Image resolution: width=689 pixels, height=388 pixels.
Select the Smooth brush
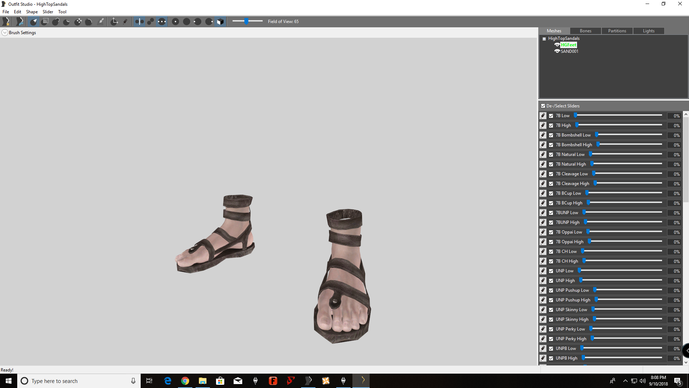(89, 21)
